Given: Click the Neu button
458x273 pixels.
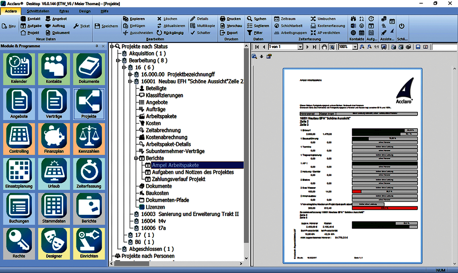Looking at the screenshot, I should point(9,26).
